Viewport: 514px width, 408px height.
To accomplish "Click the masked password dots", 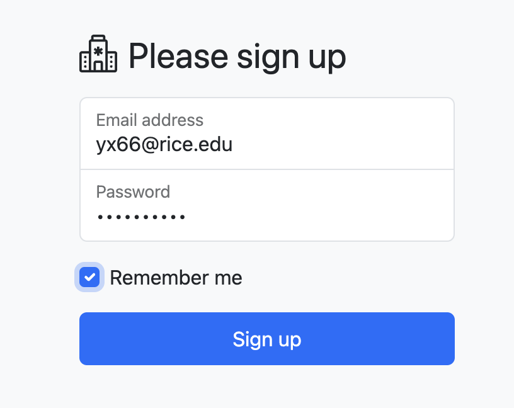I will (x=141, y=217).
